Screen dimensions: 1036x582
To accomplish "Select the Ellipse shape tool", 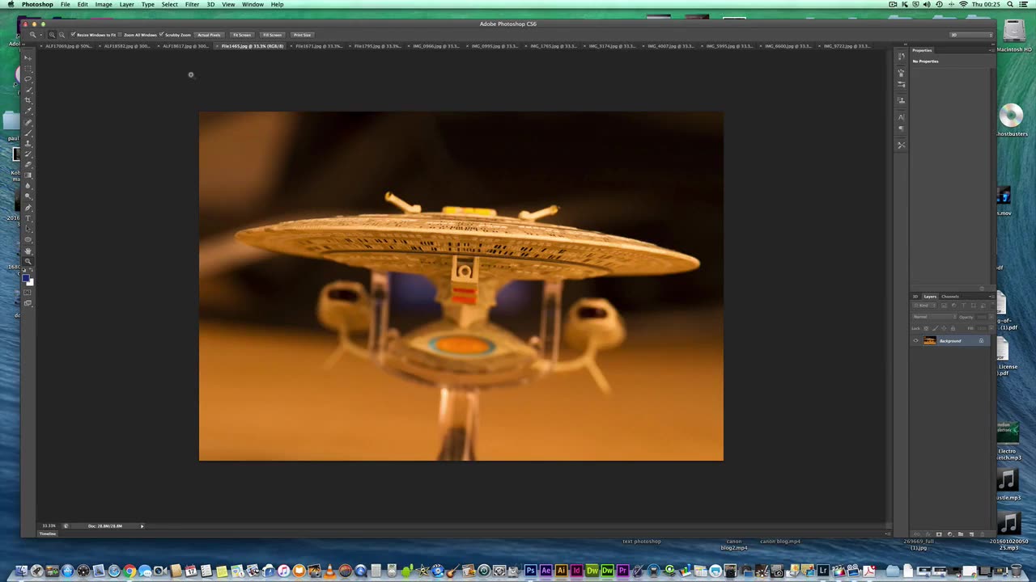I will (x=28, y=239).
